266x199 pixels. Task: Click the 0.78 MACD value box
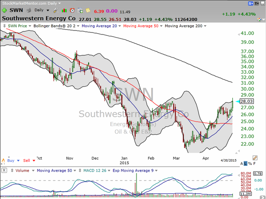click(x=258, y=173)
